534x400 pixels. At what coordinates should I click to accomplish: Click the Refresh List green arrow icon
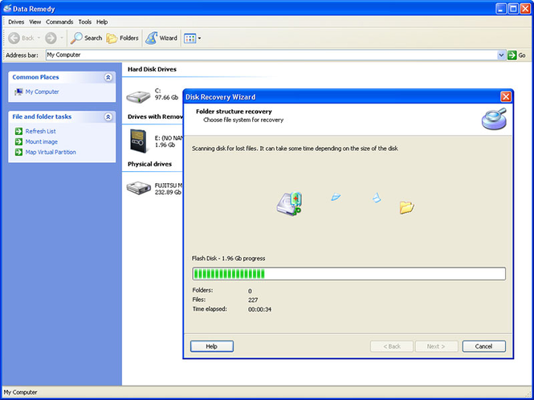18,131
